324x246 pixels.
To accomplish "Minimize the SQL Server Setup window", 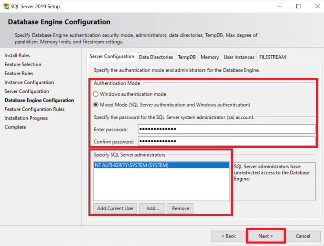I will pyautogui.click(x=280, y=7).
